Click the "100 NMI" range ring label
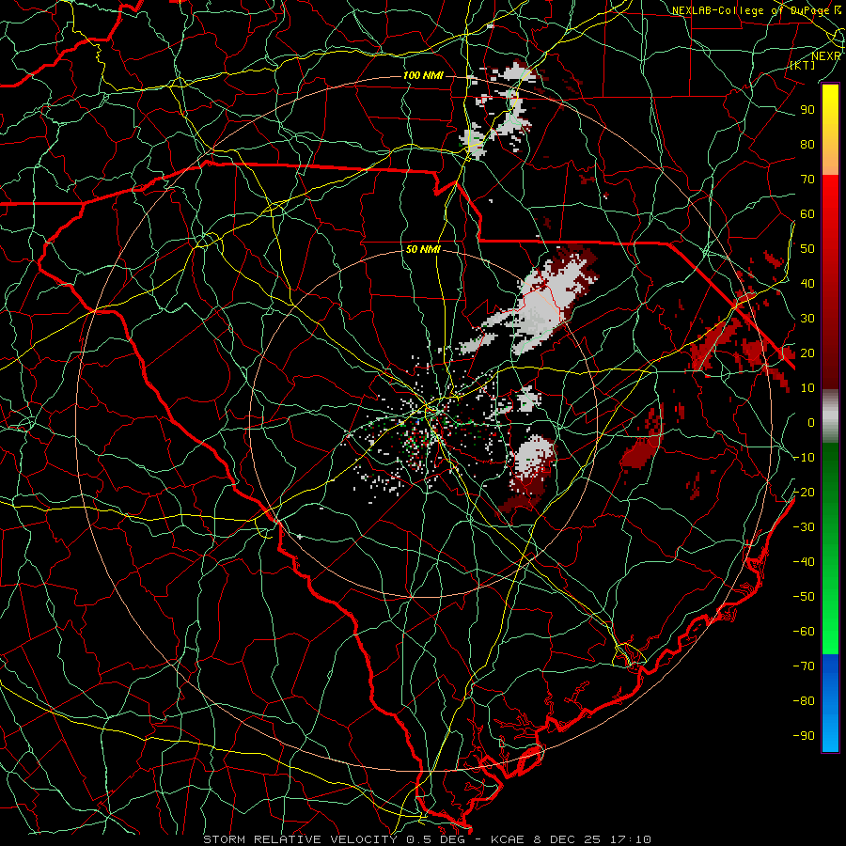The image size is (846, 846). click(x=424, y=75)
